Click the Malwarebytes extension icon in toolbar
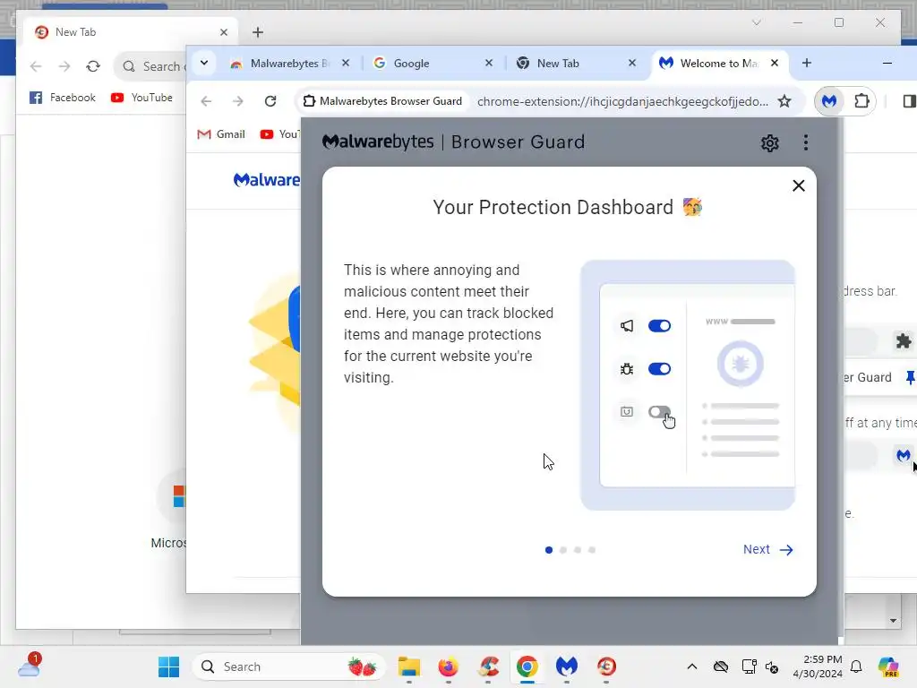 point(829,101)
